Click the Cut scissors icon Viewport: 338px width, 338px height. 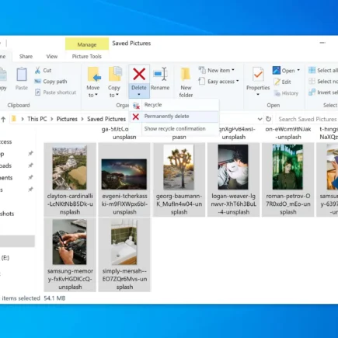click(x=38, y=70)
